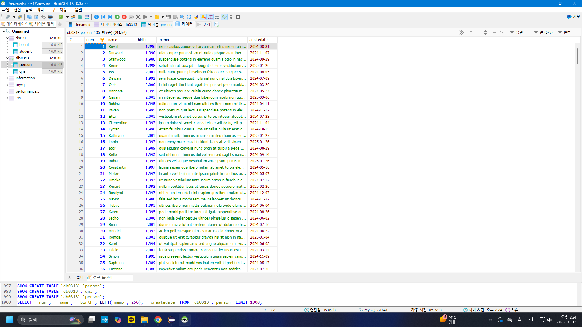The height and width of the screenshot is (327, 582).
Task: Click the red delete row icon
Action: pos(124,17)
